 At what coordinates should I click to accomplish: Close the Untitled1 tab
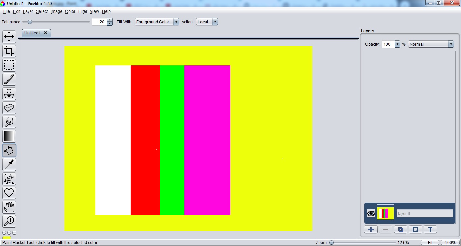click(46, 33)
